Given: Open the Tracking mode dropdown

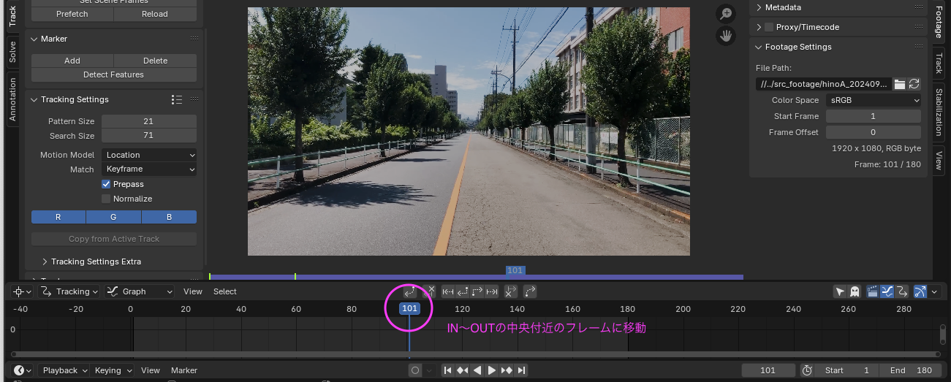Looking at the screenshot, I should 69,291.
